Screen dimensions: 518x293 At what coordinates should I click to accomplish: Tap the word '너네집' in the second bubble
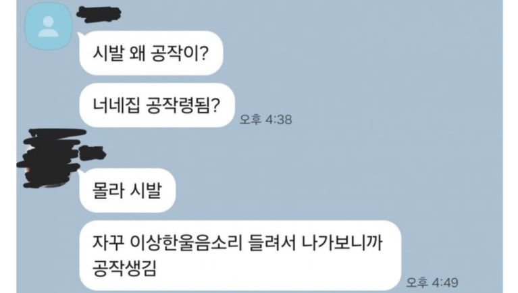click(x=116, y=105)
